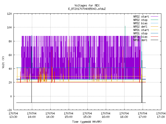Click the y-axis tick label 80
The width and height of the screenshot is (166, 124).
pyautogui.click(x=10, y=41)
